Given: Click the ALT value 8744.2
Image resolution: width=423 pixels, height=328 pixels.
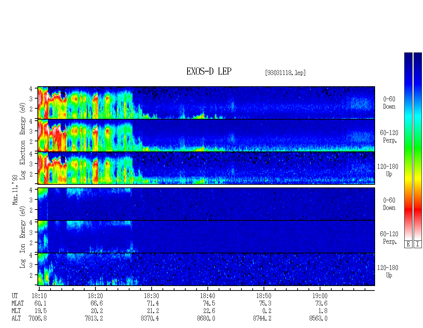Looking at the screenshot, I should click(x=262, y=319).
